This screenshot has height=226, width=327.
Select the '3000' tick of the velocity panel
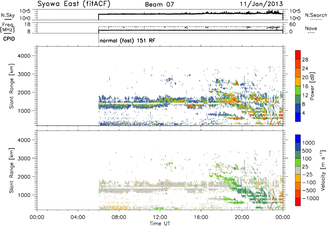coord(24,158)
